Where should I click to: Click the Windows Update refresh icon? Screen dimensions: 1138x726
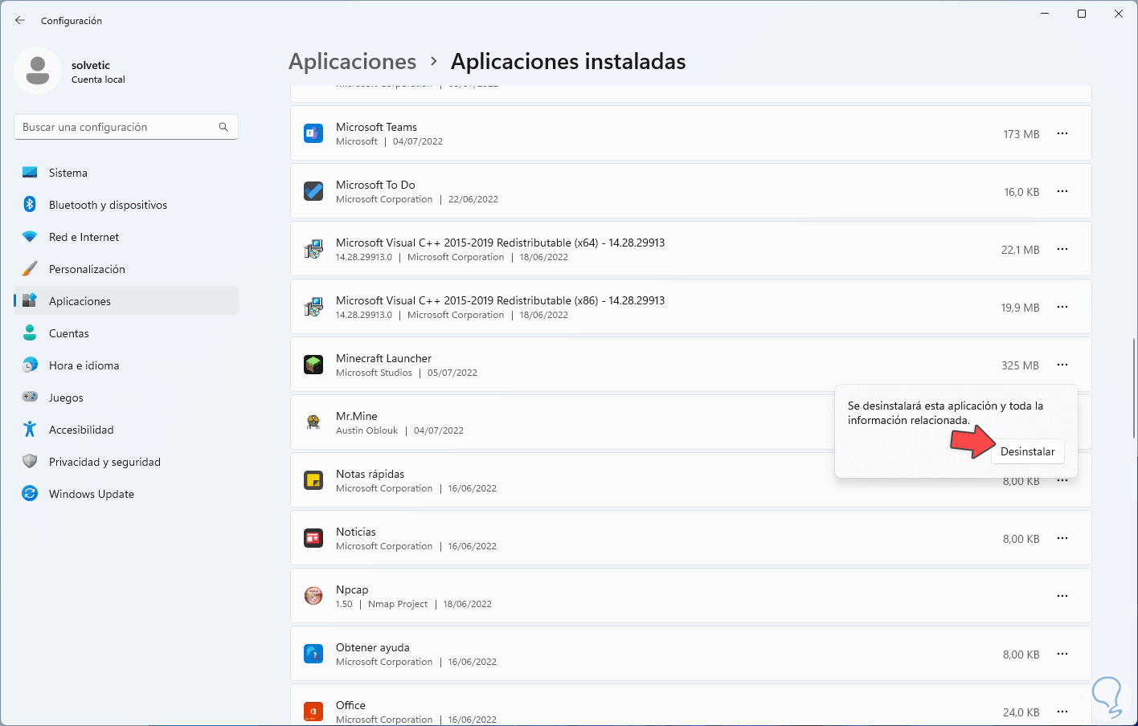tap(30, 494)
